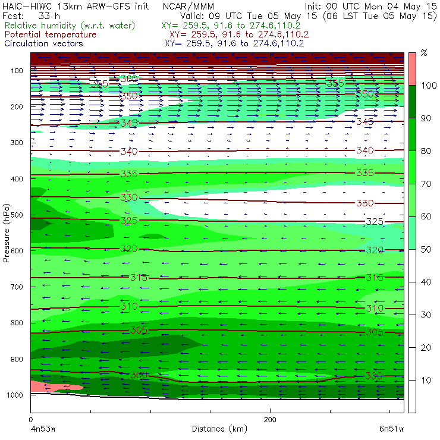Click the '100' pressure axis tick label

click(x=17, y=71)
